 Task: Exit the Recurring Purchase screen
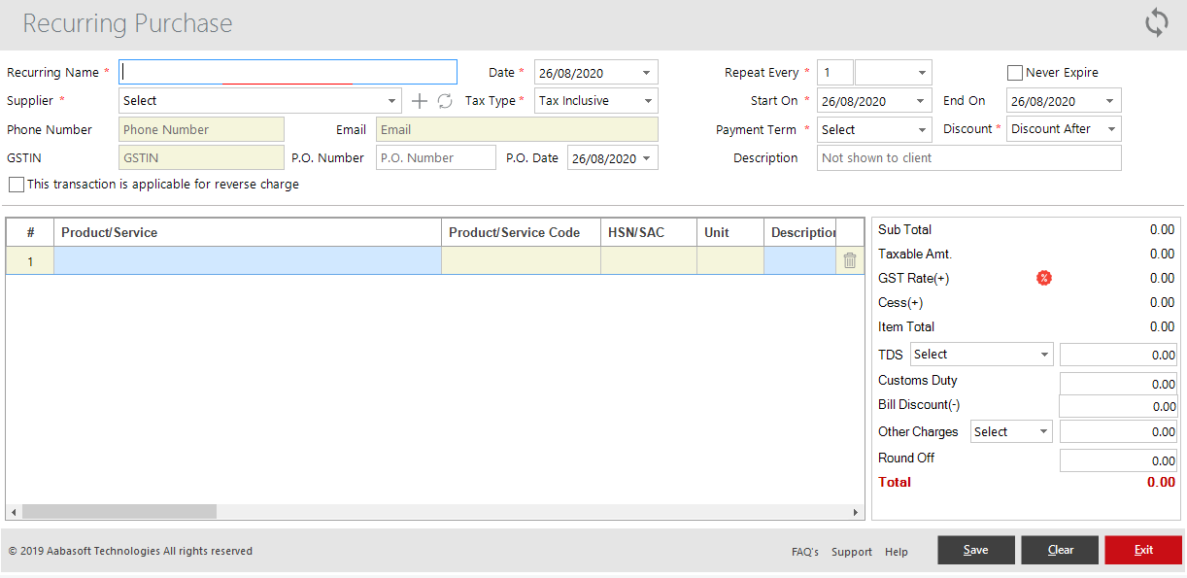[x=1143, y=550]
